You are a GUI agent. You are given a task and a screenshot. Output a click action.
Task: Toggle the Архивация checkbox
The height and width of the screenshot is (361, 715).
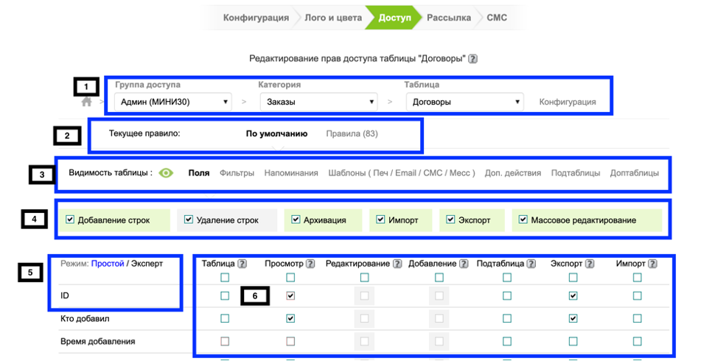coord(296,220)
